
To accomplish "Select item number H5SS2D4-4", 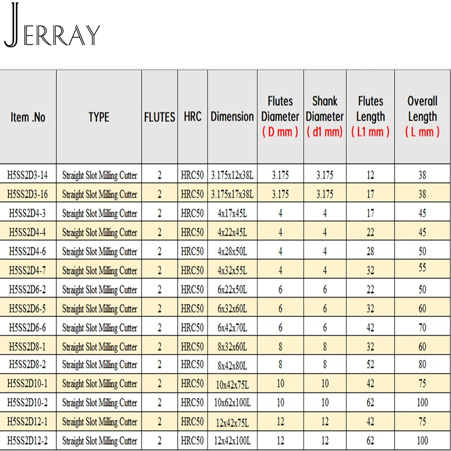I will pos(27,232).
